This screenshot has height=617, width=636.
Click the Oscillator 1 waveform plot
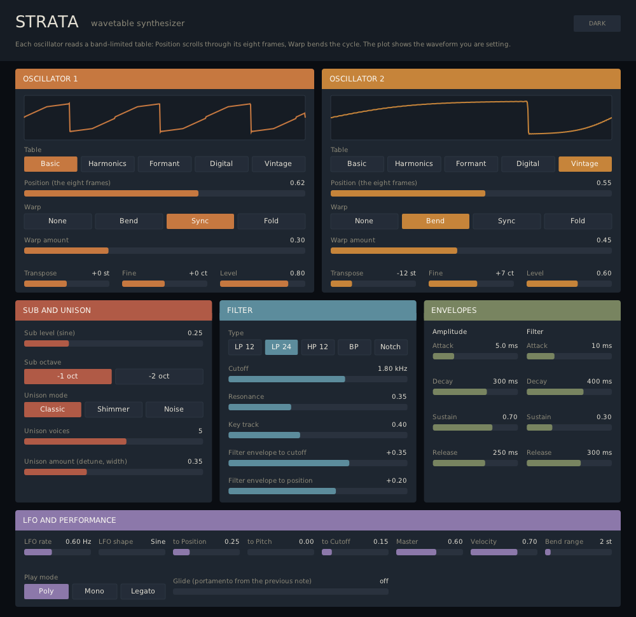point(165,118)
